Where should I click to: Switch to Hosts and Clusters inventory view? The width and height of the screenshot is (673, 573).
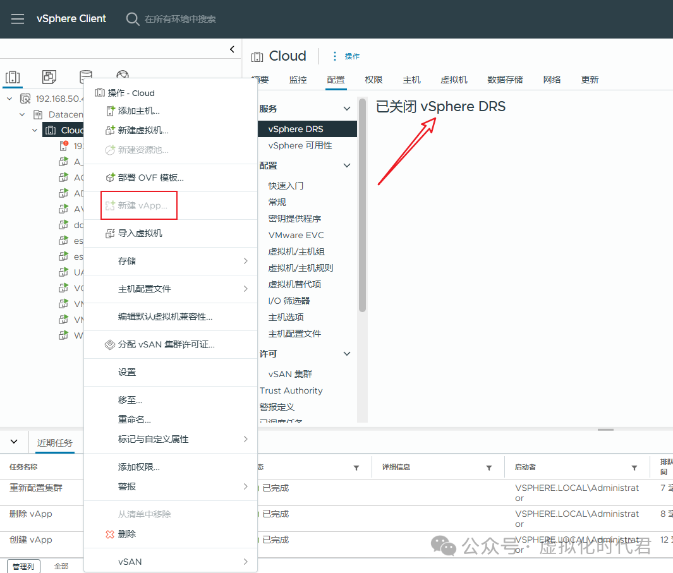[x=13, y=77]
